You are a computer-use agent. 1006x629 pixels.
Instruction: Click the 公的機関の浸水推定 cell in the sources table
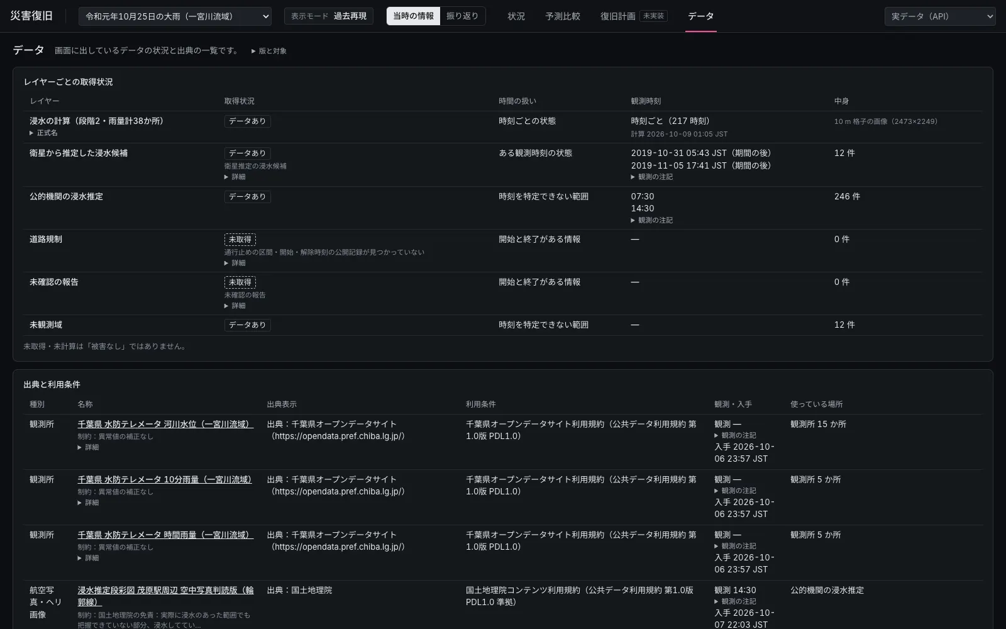click(827, 591)
